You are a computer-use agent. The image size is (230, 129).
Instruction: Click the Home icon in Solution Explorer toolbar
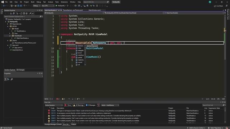pos(11,14)
